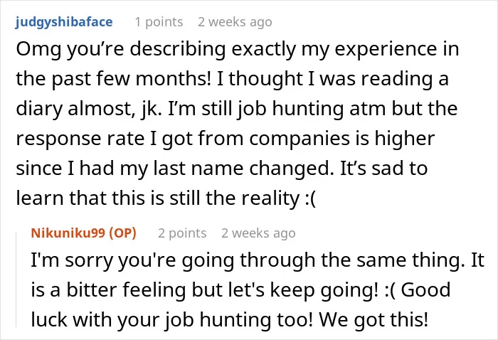Open Nikuniku99's "2 weeks ago" reply timestamp
The width and height of the screenshot is (498, 340).
[x=258, y=233]
